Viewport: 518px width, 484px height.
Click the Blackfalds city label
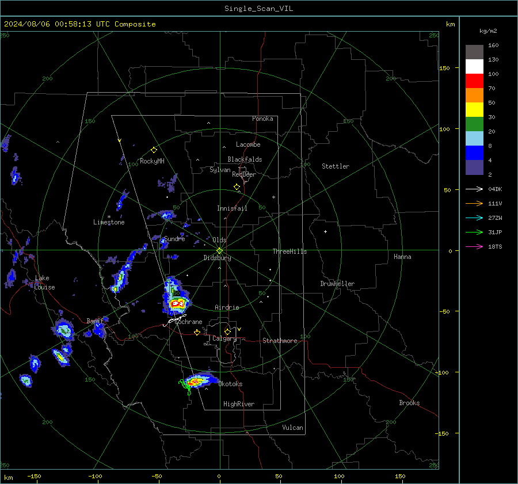click(245, 159)
